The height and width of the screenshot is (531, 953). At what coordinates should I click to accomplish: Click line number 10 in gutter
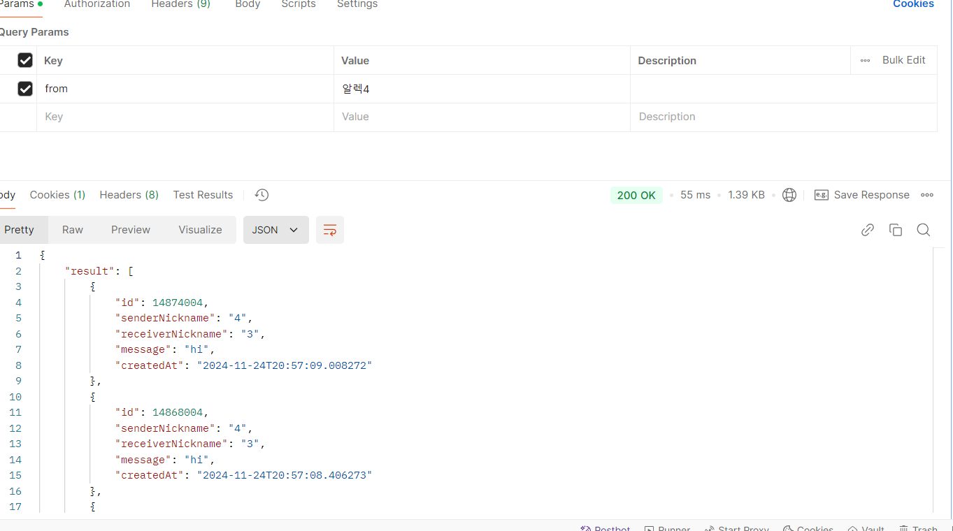(15, 397)
